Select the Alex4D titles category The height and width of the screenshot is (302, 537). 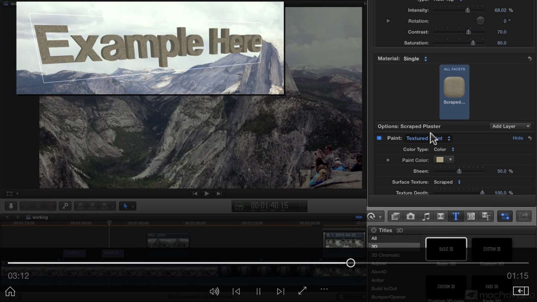pyautogui.click(x=379, y=272)
